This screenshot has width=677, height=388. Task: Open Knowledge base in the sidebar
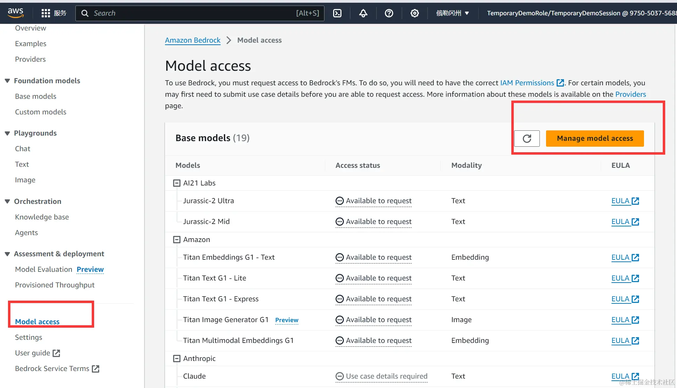coord(42,217)
